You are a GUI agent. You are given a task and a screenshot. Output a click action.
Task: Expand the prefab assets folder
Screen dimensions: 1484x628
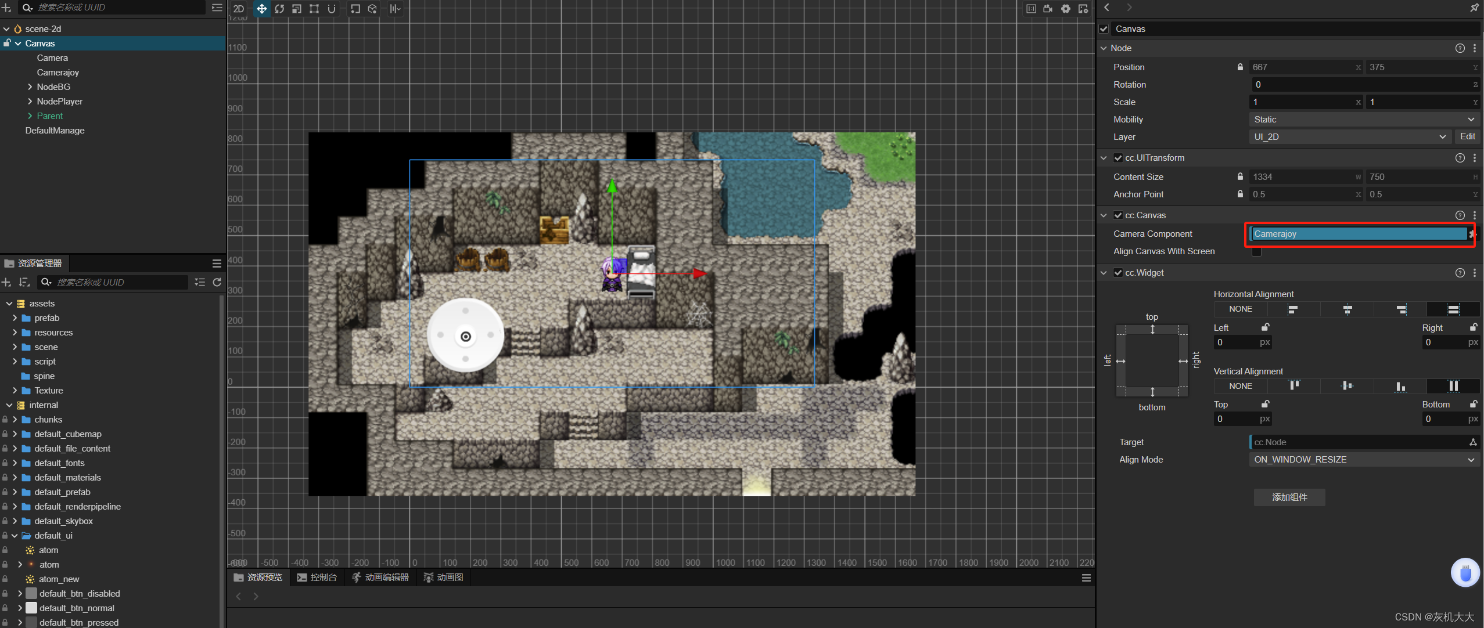pyautogui.click(x=15, y=318)
